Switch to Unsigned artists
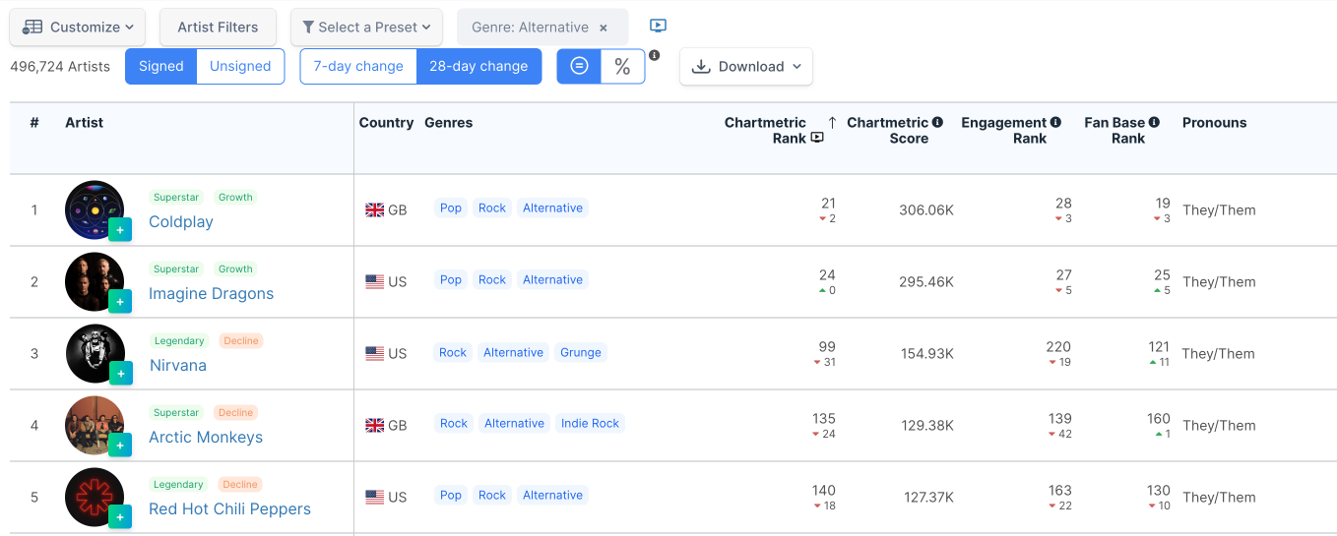 [240, 67]
